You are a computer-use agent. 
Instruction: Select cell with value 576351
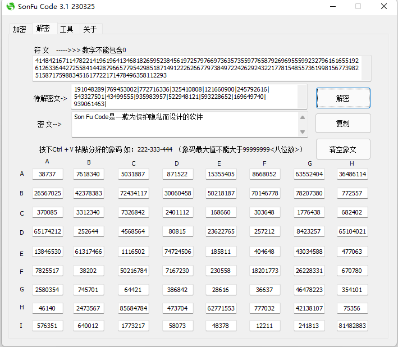click(x=47, y=326)
